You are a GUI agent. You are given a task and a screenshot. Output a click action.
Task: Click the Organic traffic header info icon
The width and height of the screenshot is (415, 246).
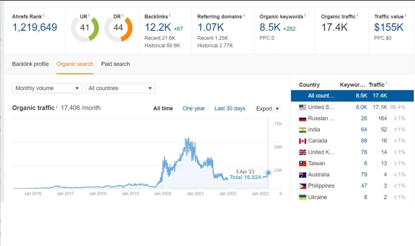point(357,15)
